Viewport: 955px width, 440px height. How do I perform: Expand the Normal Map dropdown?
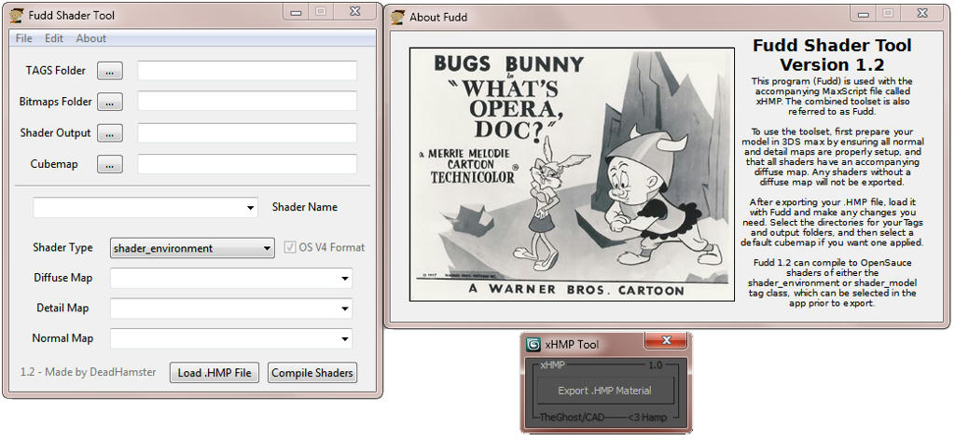pyautogui.click(x=345, y=339)
